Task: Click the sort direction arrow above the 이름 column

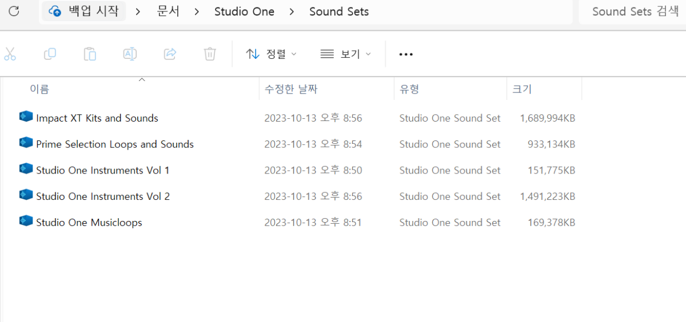Action: click(x=142, y=80)
